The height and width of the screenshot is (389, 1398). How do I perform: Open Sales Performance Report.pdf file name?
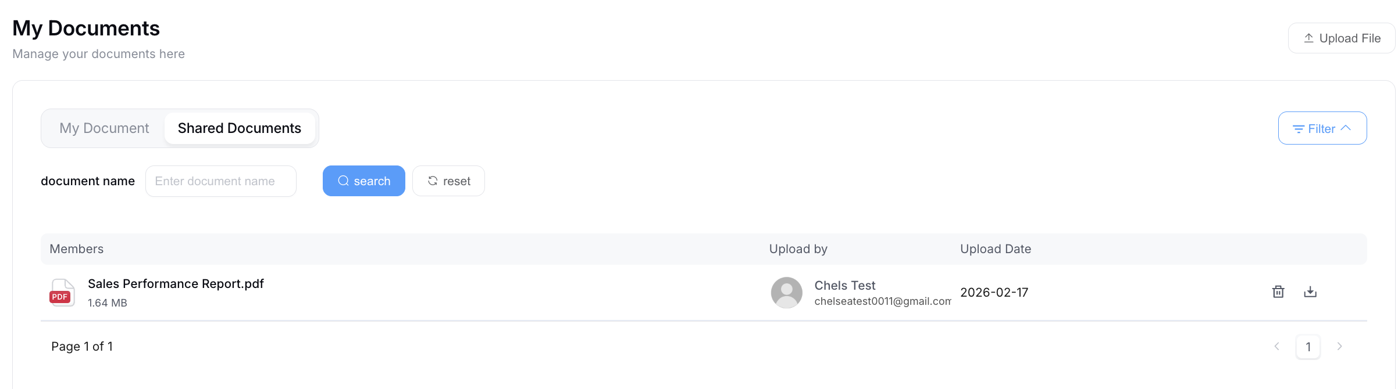(x=176, y=283)
